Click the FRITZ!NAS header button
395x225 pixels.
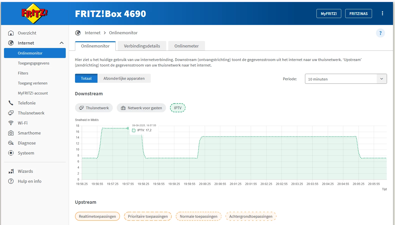point(358,13)
